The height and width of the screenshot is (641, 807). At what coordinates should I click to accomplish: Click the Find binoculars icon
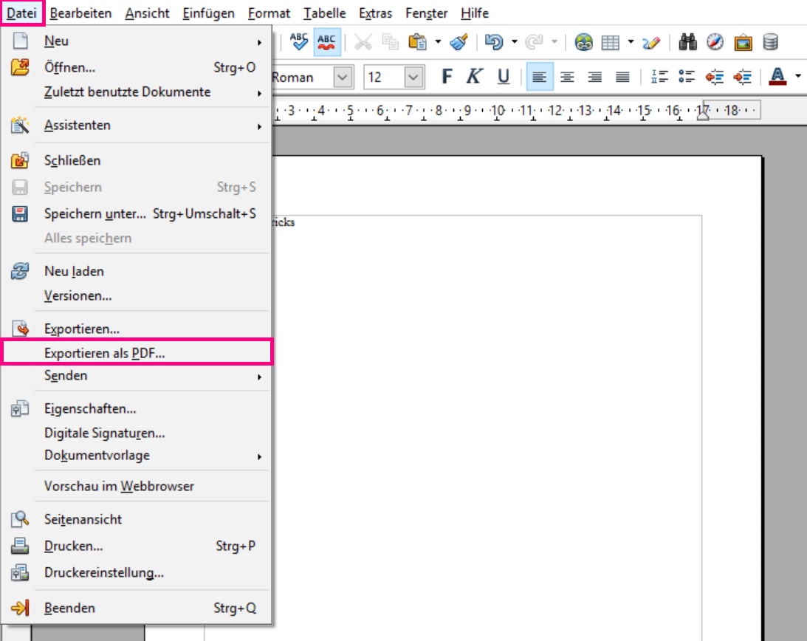[x=687, y=41]
